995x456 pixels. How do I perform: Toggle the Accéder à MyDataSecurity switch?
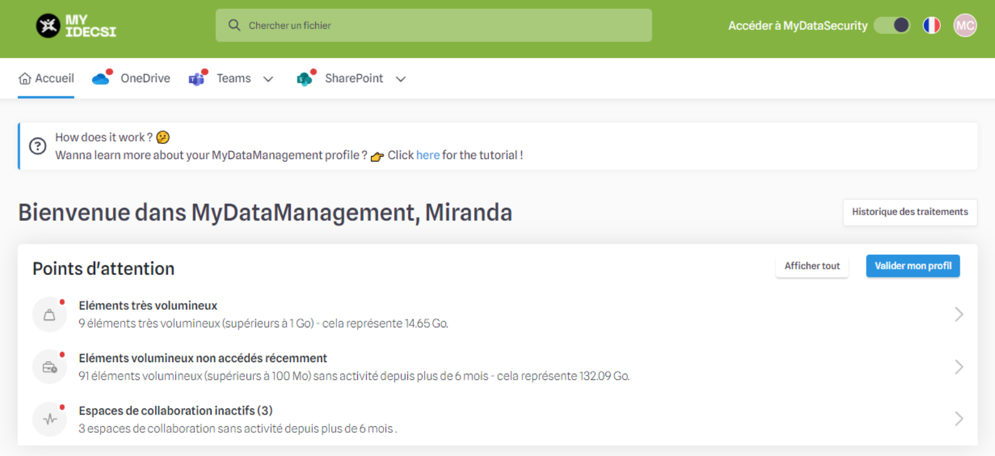pos(892,25)
